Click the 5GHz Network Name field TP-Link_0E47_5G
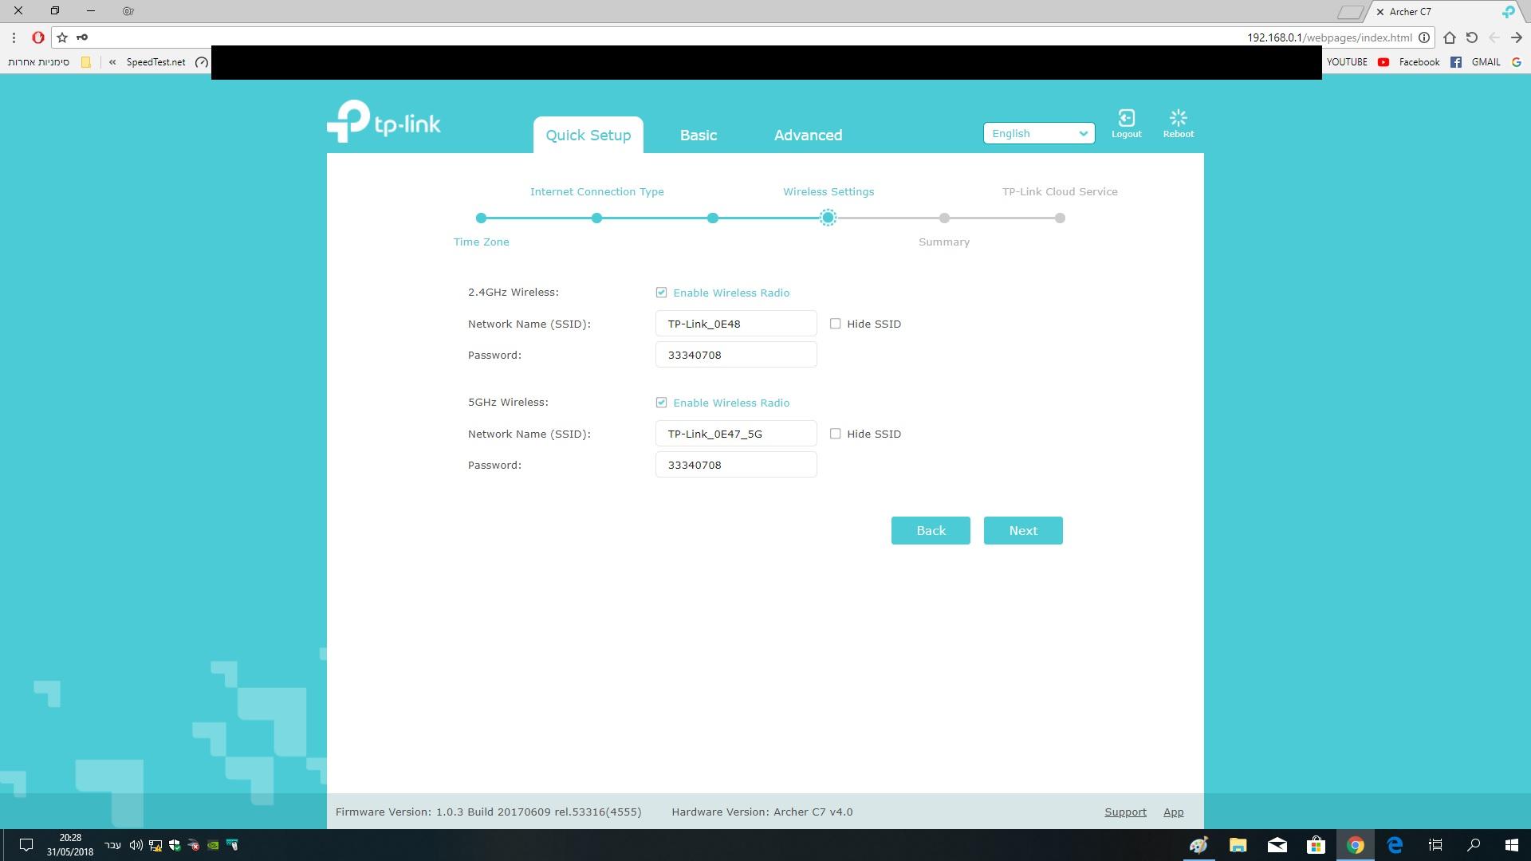1531x861 pixels. [x=736, y=434]
